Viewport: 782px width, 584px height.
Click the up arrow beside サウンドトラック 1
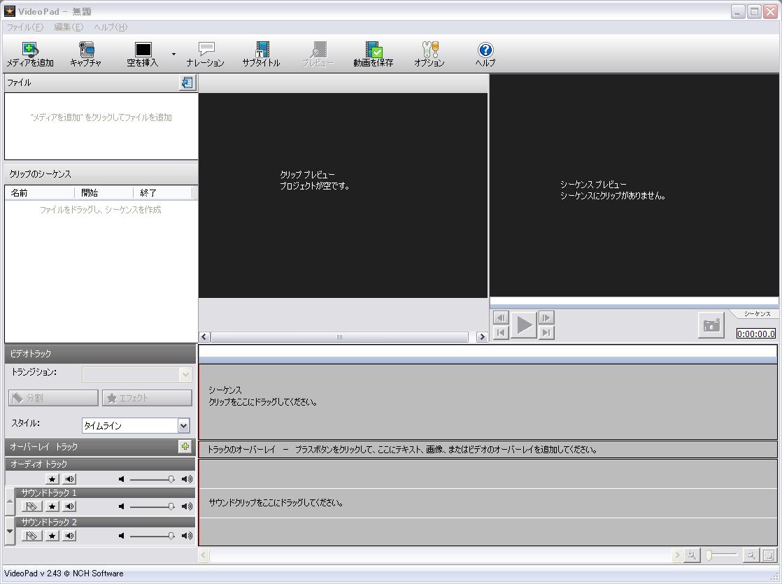click(x=10, y=501)
